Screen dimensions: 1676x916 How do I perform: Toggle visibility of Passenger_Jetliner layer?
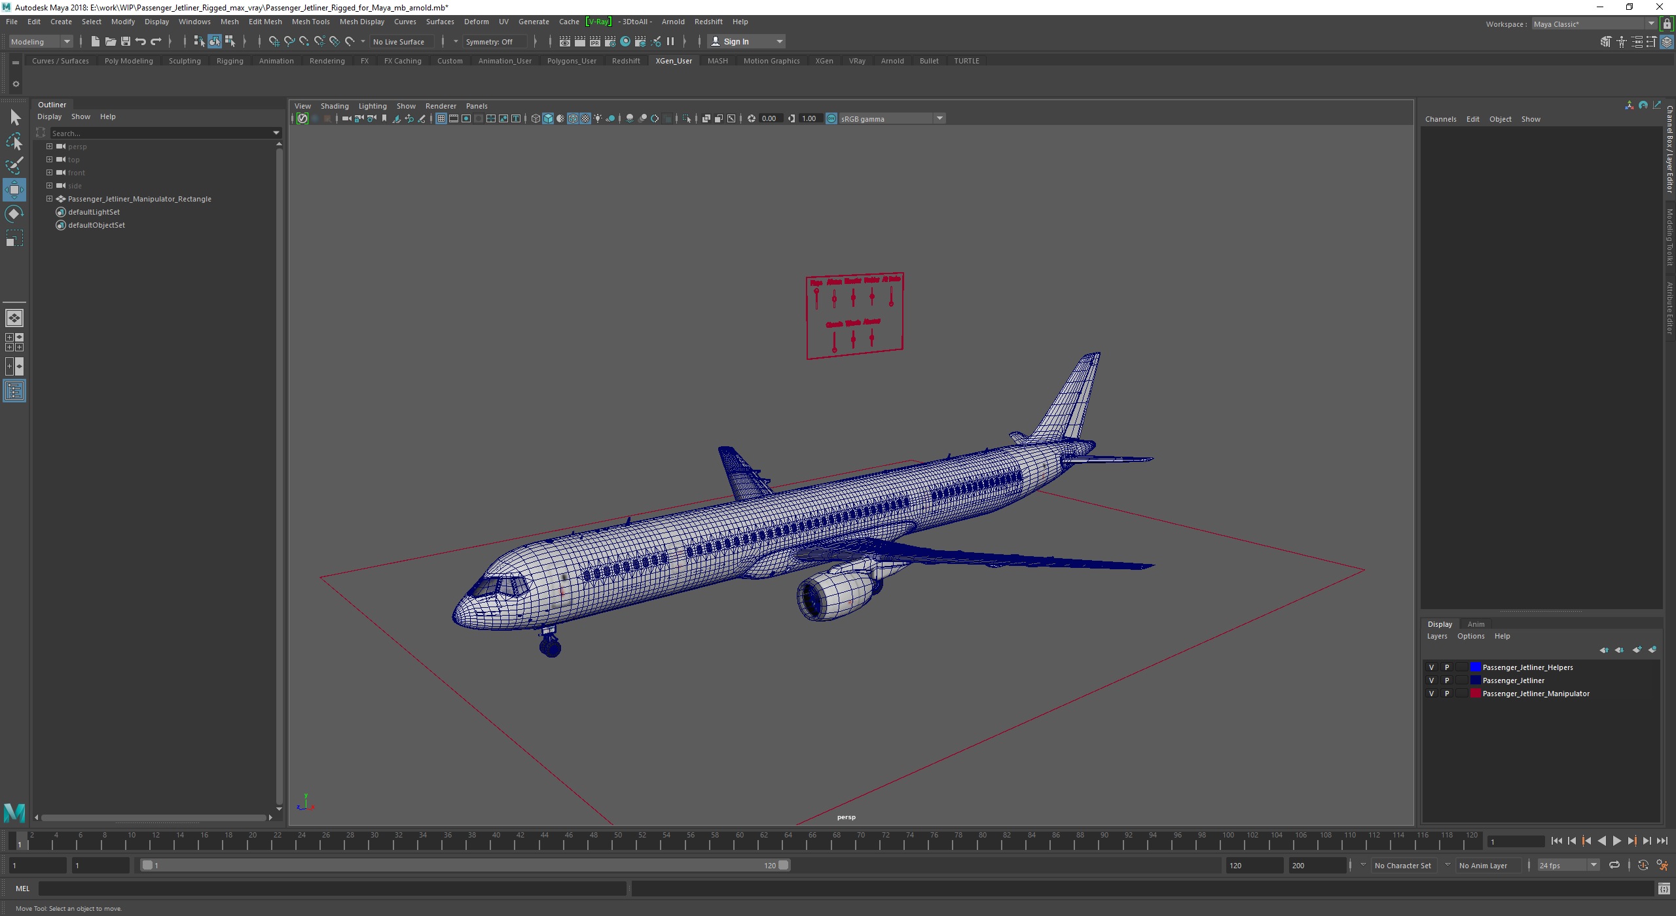click(x=1431, y=680)
